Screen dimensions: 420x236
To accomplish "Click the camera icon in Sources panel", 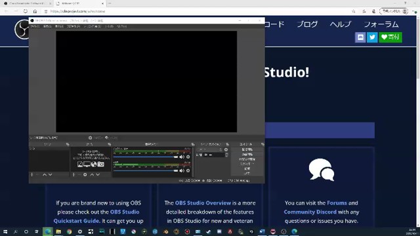I will coord(100,165).
